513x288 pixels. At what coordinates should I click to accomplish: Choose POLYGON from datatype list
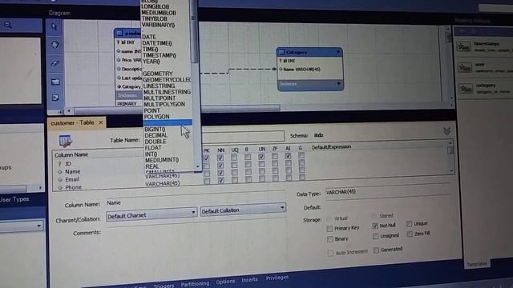[x=157, y=117]
